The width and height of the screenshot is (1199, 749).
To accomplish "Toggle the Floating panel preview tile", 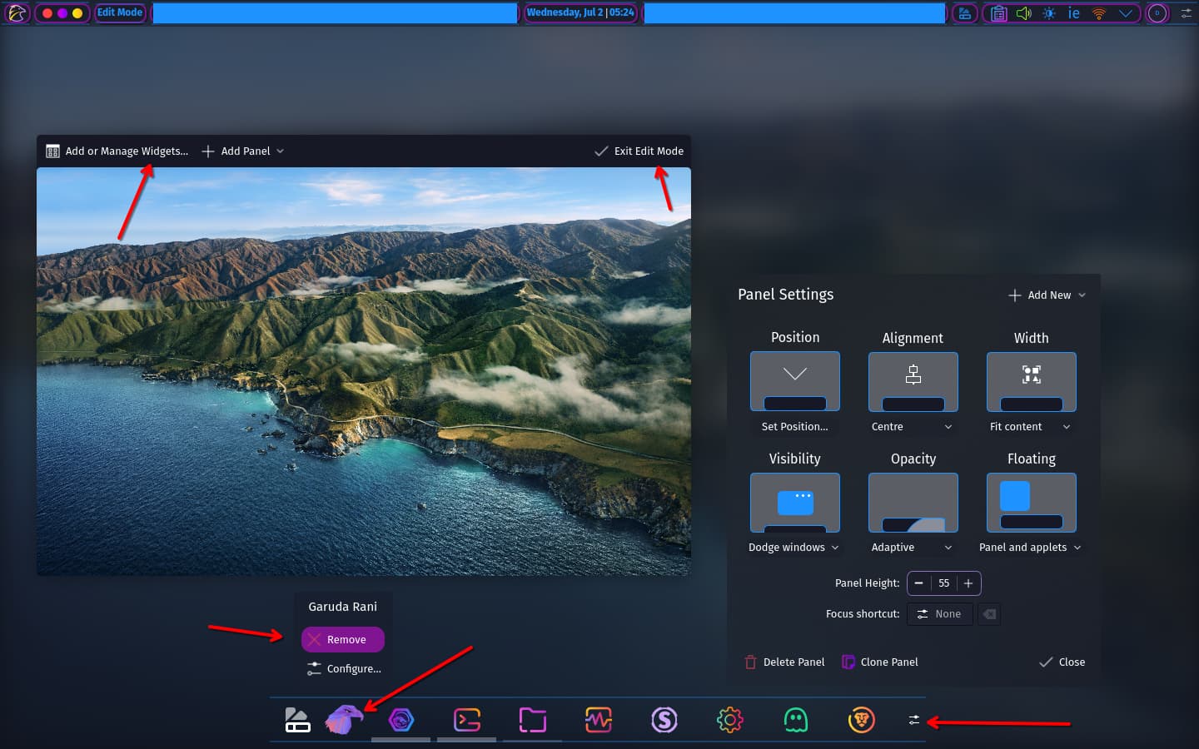I will pos(1032,503).
